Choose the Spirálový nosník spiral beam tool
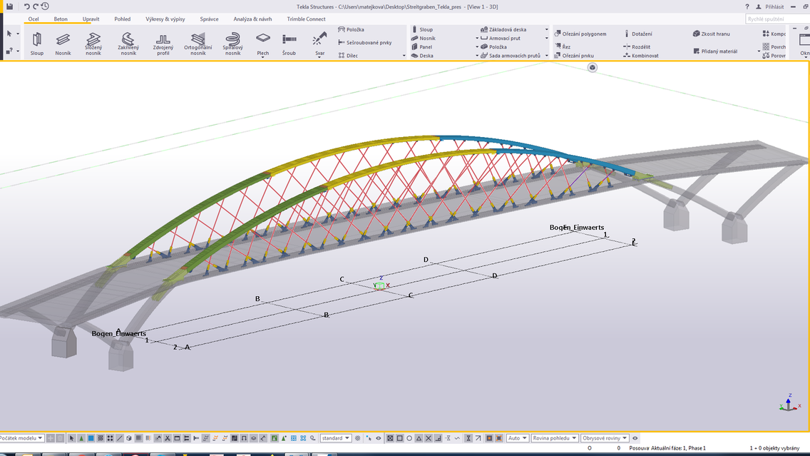Image resolution: width=810 pixels, height=456 pixels. (233, 44)
